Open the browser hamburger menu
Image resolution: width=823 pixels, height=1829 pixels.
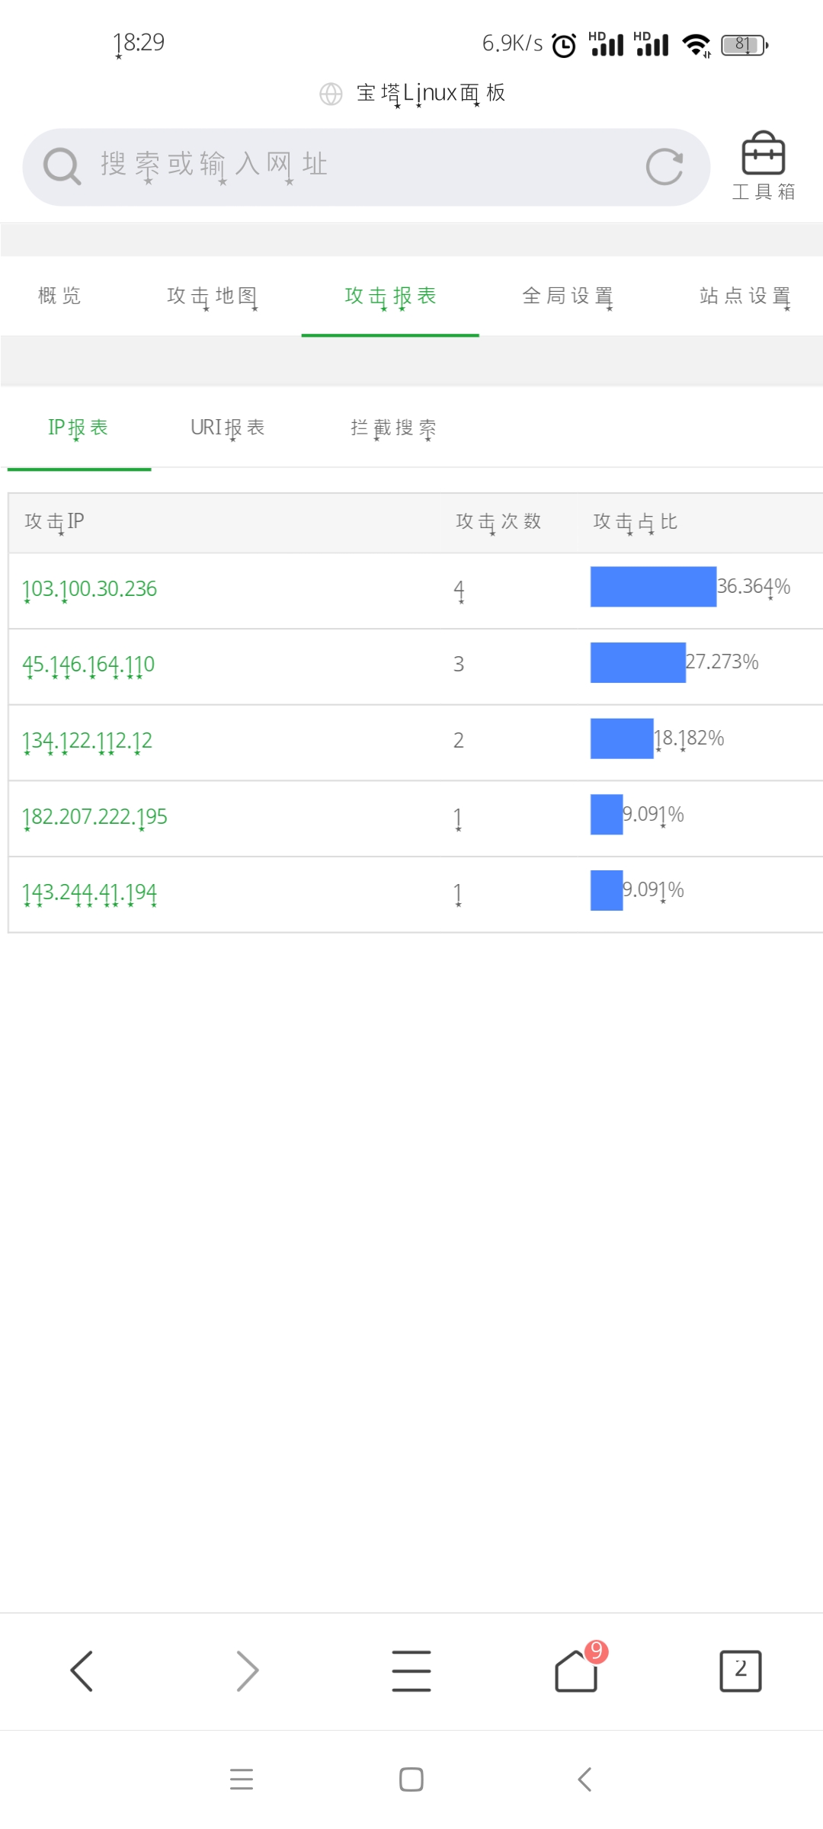[411, 1671]
